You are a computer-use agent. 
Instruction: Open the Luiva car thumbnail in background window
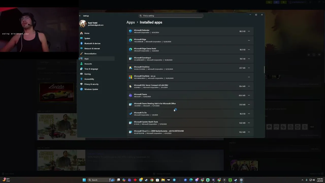coord(57,93)
